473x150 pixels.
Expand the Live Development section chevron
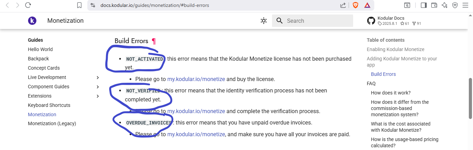tap(98, 78)
